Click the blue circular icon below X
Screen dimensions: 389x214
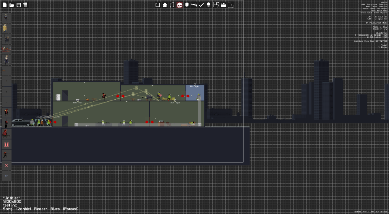[6, 176]
